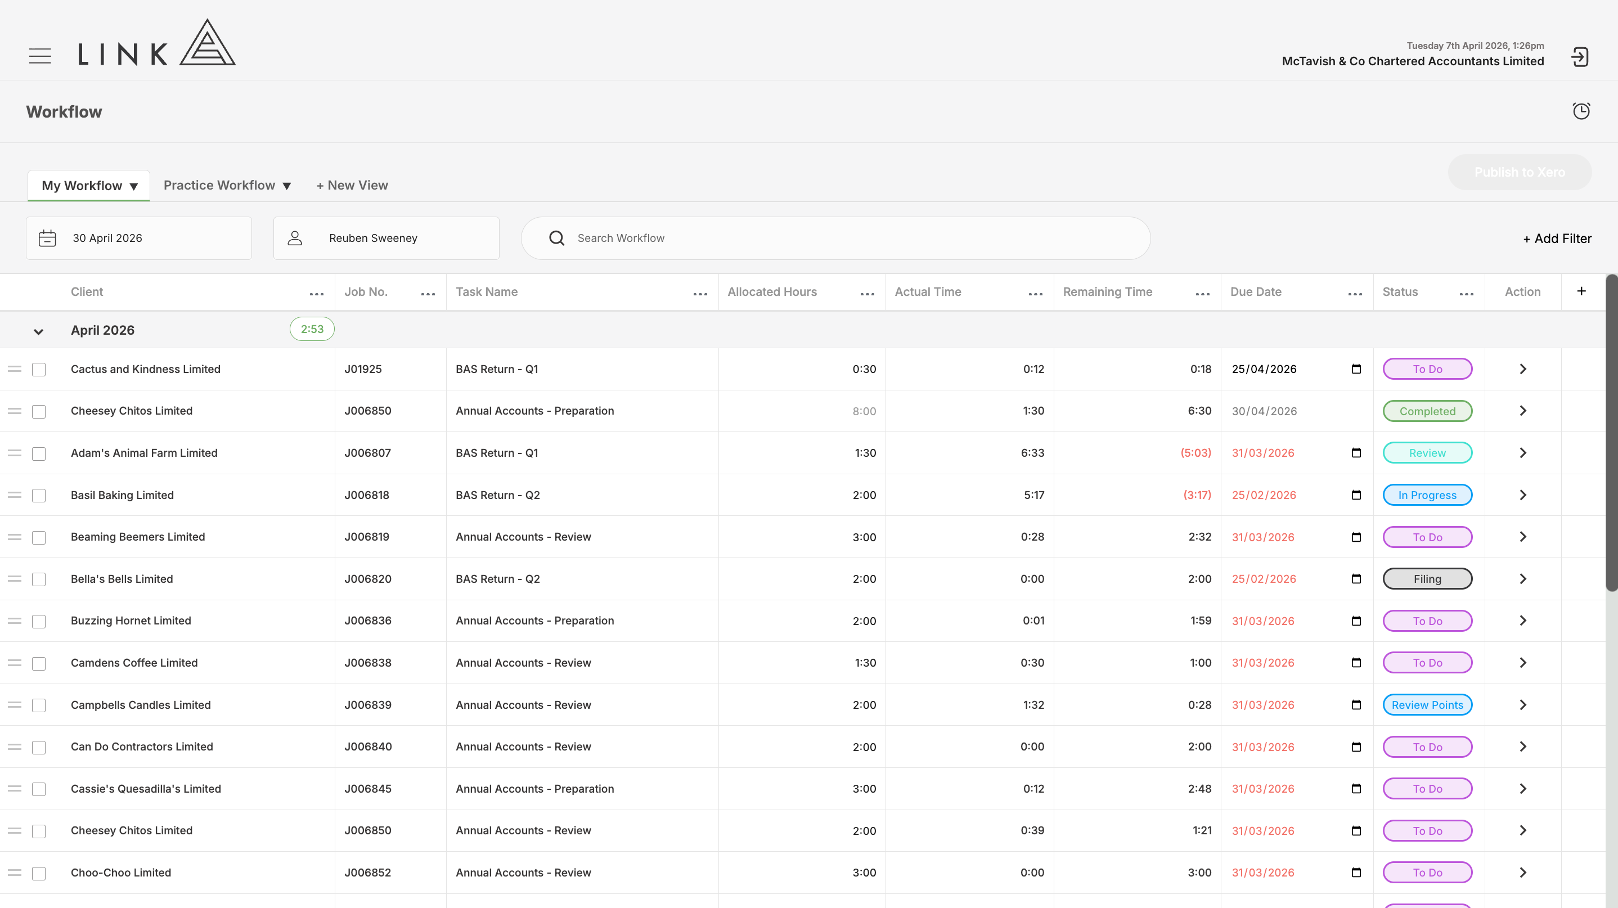Tick checkbox for Bella's Bells Limited
Screen dimensions: 1618x908
click(39, 579)
